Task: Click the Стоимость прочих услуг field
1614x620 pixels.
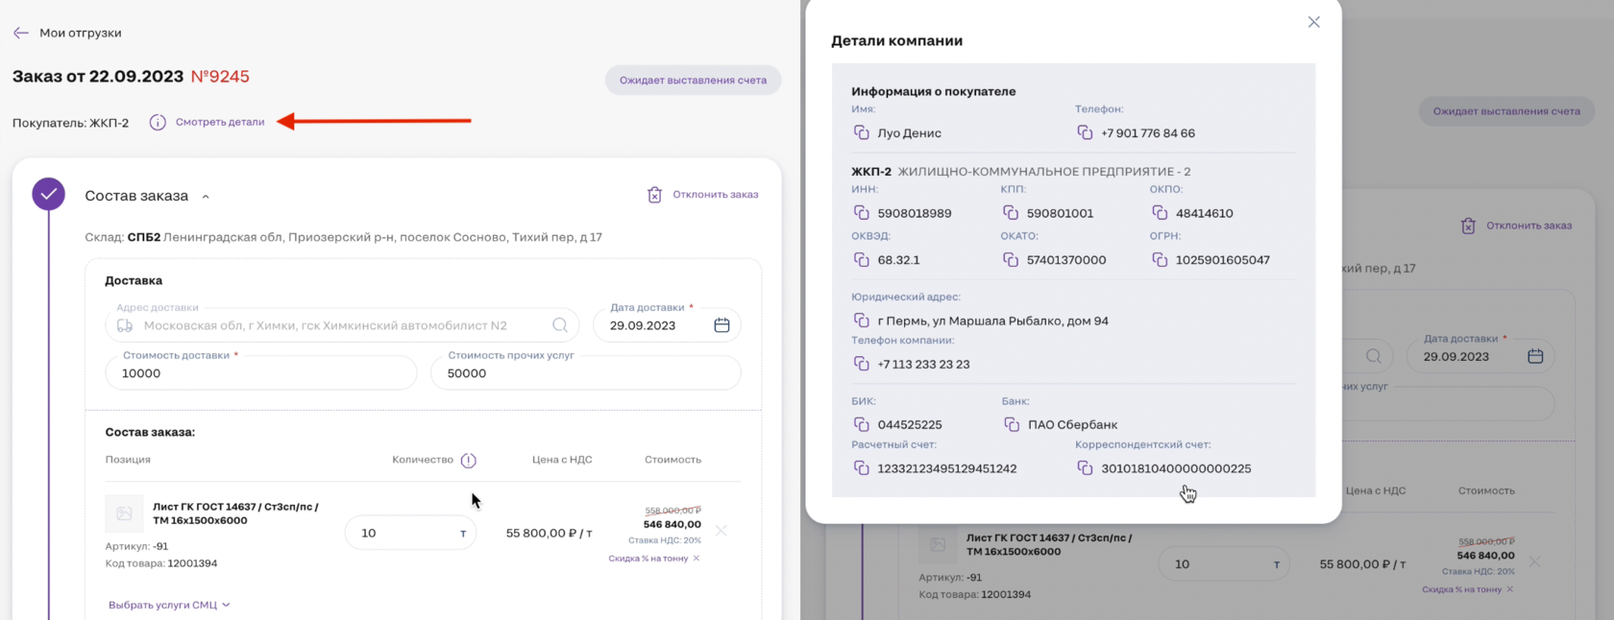Action: (x=586, y=373)
